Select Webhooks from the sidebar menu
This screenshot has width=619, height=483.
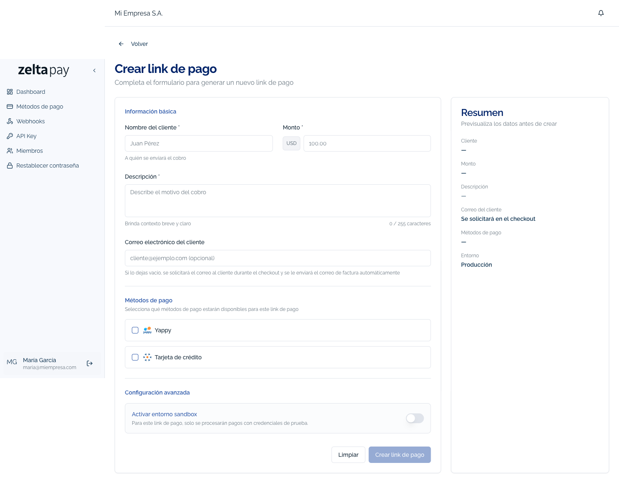(x=31, y=121)
